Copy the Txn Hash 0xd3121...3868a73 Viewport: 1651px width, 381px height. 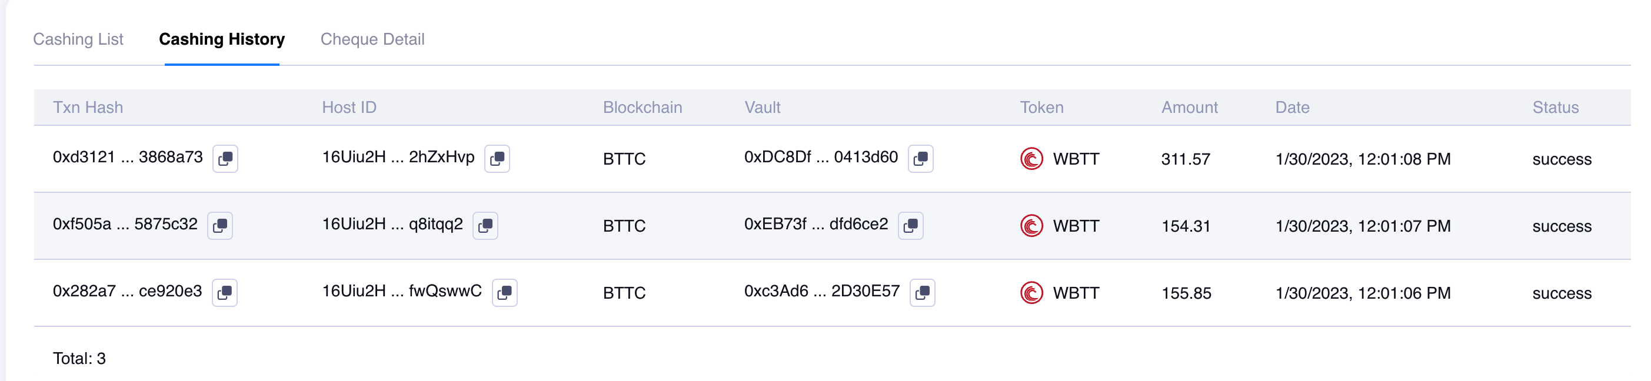pos(225,159)
